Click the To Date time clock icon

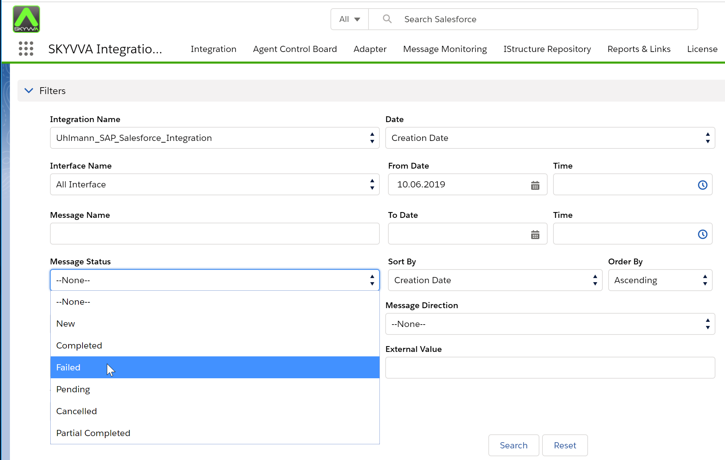pyautogui.click(x=702, y=234)
